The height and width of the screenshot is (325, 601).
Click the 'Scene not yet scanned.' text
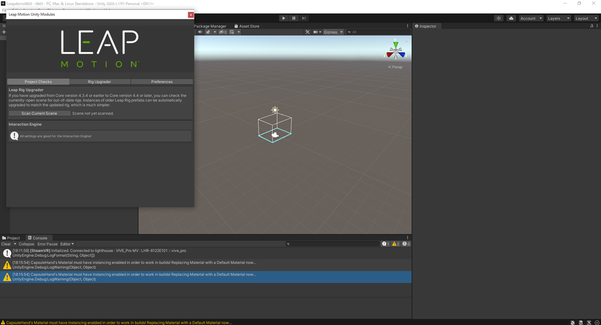click(x=93, y=113)
